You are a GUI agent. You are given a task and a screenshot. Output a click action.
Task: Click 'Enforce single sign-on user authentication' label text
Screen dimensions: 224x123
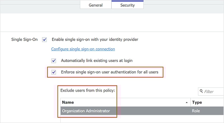point(109,72)
